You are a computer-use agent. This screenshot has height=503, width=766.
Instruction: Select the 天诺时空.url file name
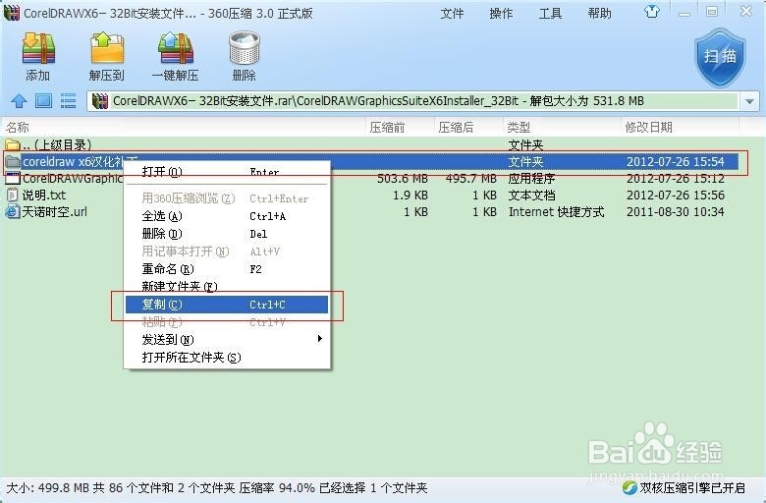[x=55, y=211]
